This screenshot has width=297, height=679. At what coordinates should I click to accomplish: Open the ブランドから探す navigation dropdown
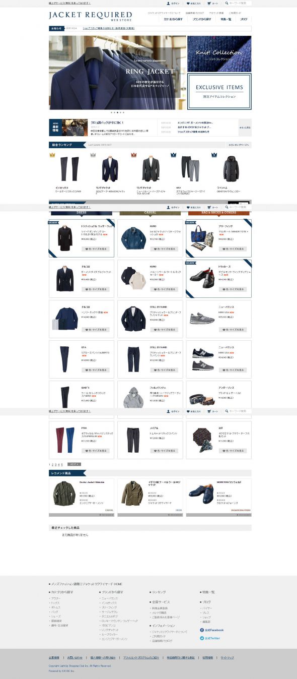(x=201, y=19)
